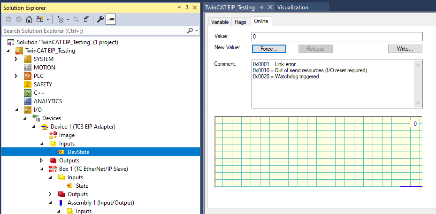Image resolution: width=436 pixels, height=214 pixels.
Task: Click the Comment box scroll up arrow
Action: (418, 64)
